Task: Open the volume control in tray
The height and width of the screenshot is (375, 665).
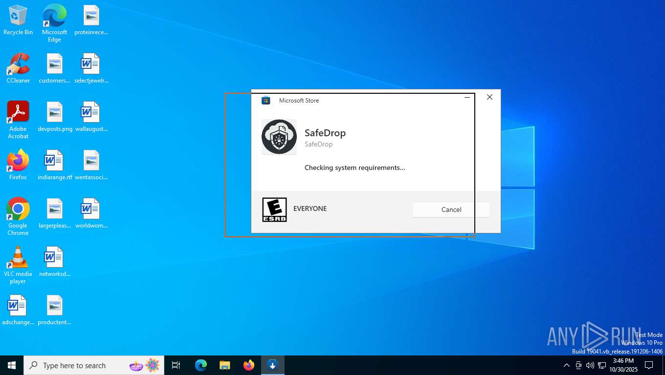Action: (590, 365)
